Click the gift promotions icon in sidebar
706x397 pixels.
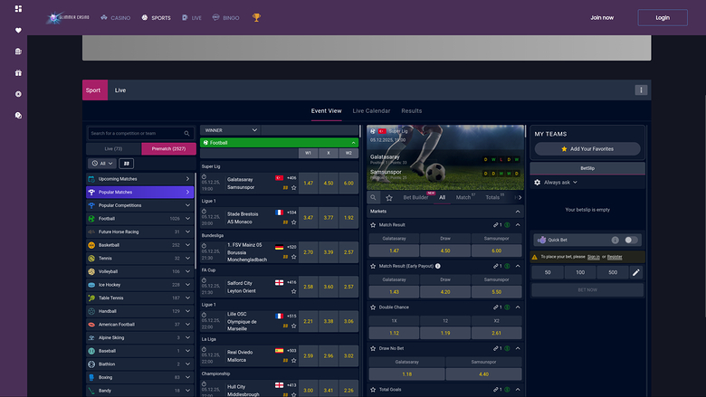pos(18,73)
